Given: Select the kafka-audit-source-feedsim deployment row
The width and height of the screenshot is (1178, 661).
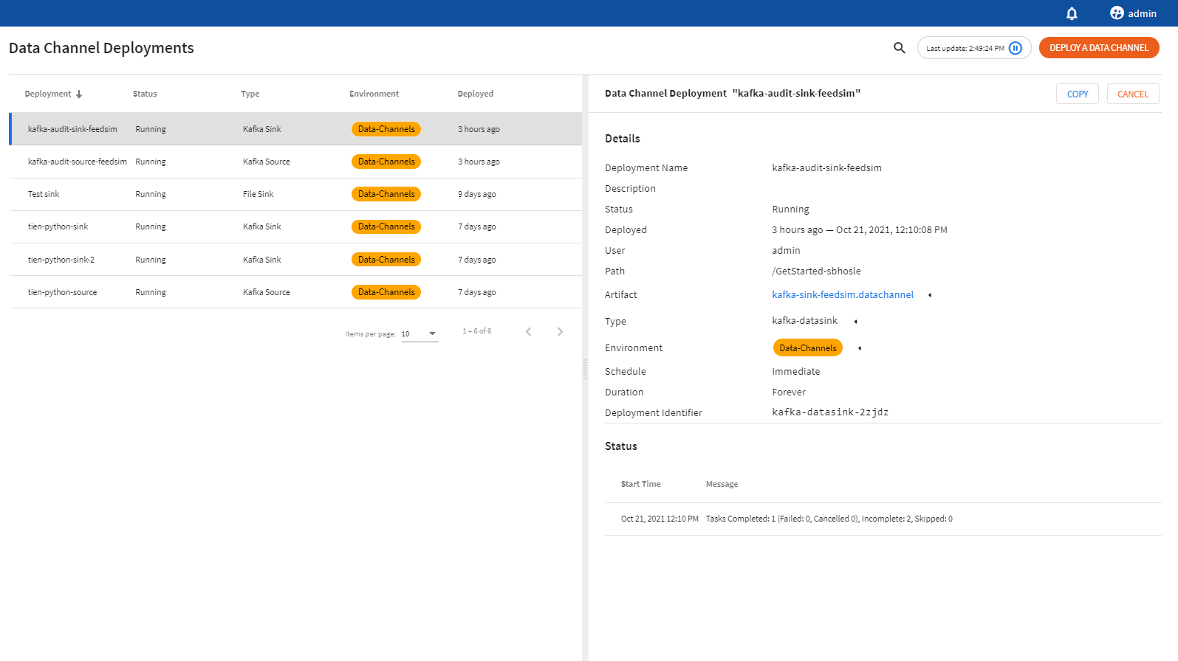Looking at the screenshot, I should [x=77, y=162].
